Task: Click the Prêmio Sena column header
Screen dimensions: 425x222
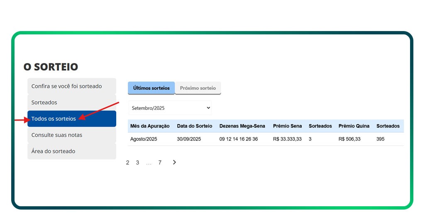Action: [287, 126]
